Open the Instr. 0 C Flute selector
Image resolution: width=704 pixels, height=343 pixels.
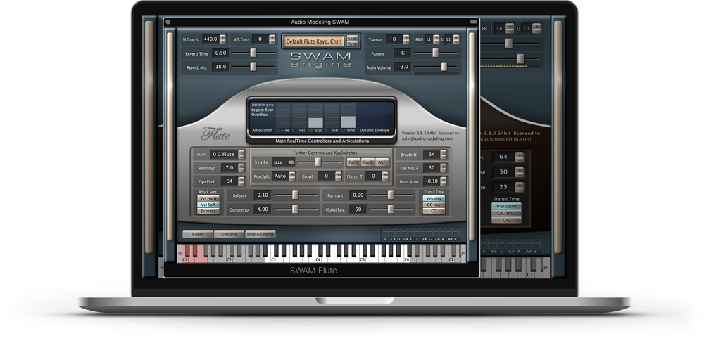[224, 154]
